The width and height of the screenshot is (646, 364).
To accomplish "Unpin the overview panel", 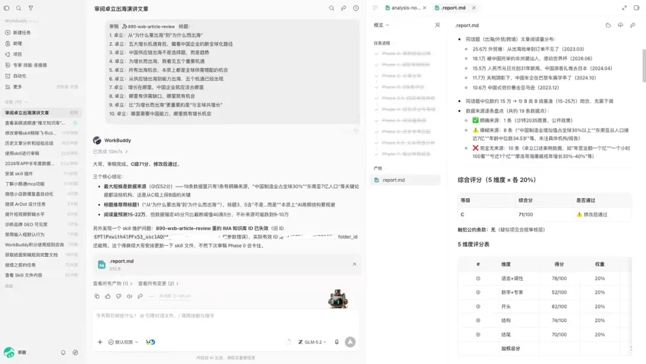I will click(x=437, y=25).
